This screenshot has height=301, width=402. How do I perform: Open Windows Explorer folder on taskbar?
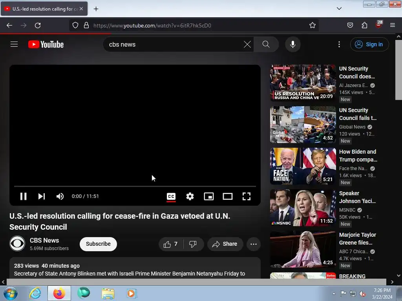coord(108,293)
